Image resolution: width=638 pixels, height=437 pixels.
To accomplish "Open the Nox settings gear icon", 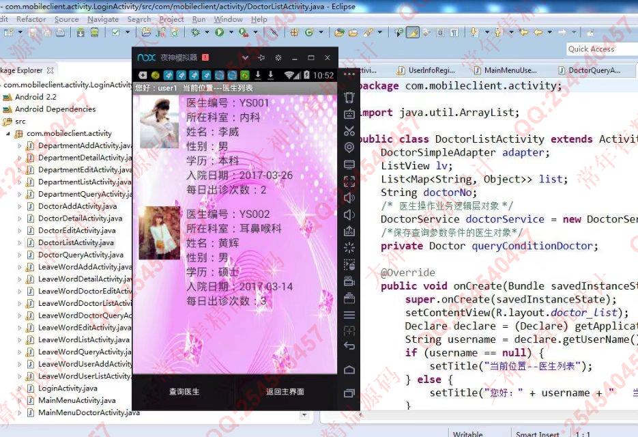I will [278, 57].
